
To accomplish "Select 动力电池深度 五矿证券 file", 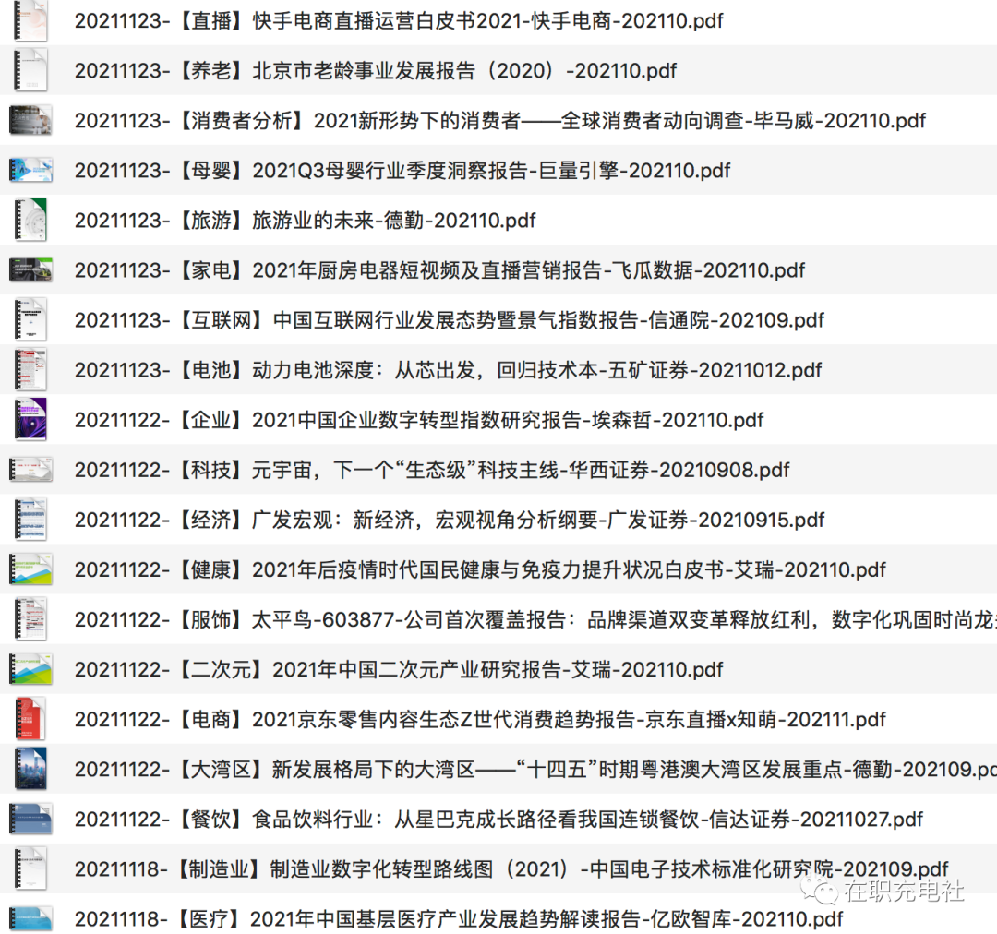I will click(x=449, y=370).
